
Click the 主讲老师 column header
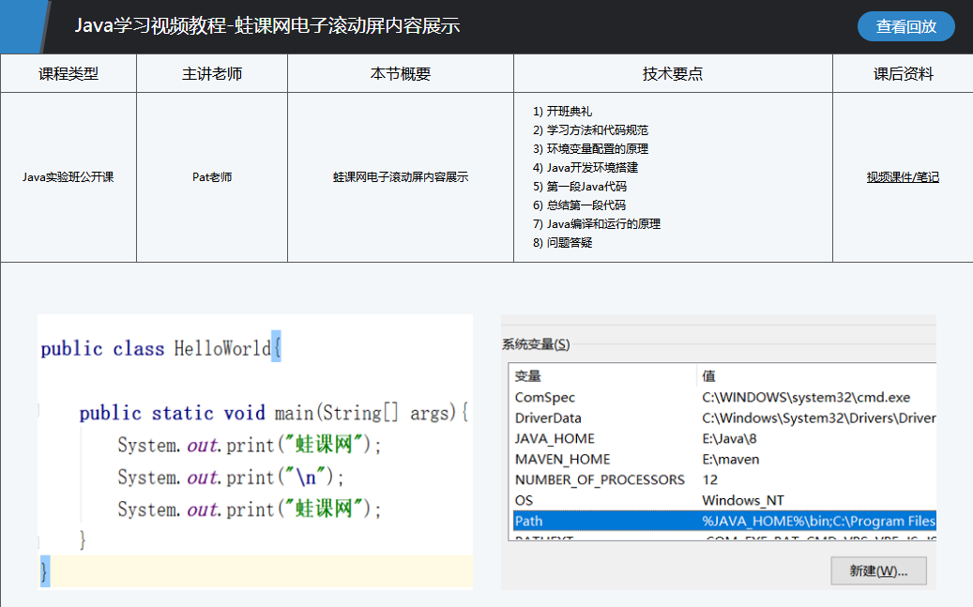[212, 74]
